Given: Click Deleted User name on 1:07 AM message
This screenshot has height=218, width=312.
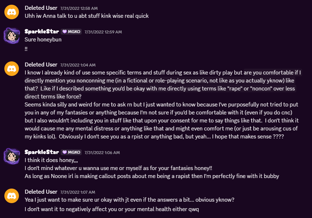Looking at the screenshot, I should click(x=41, y=192).
